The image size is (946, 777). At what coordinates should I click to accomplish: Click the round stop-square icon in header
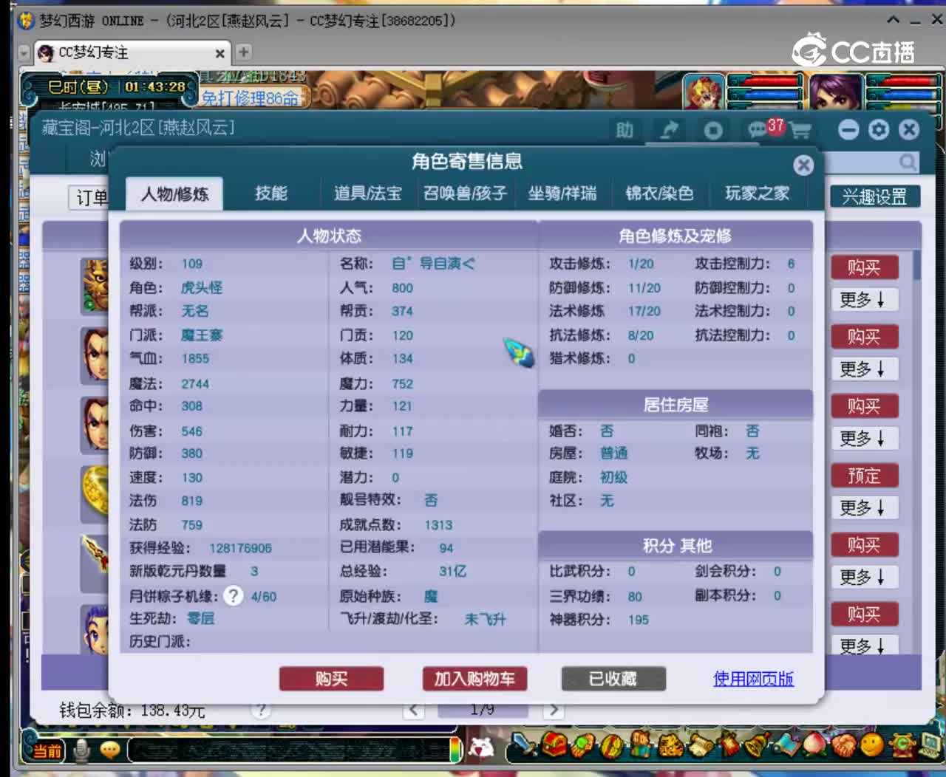point(712,131)
